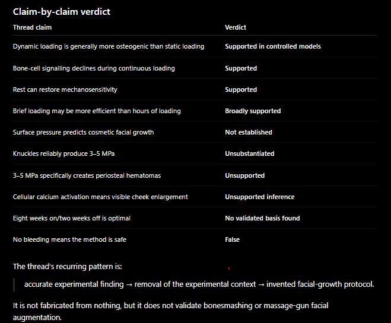Select the 'No validated basis found' verdict
Image resolution: width=391 pixels, height=323 pixels.
point(262,218)
